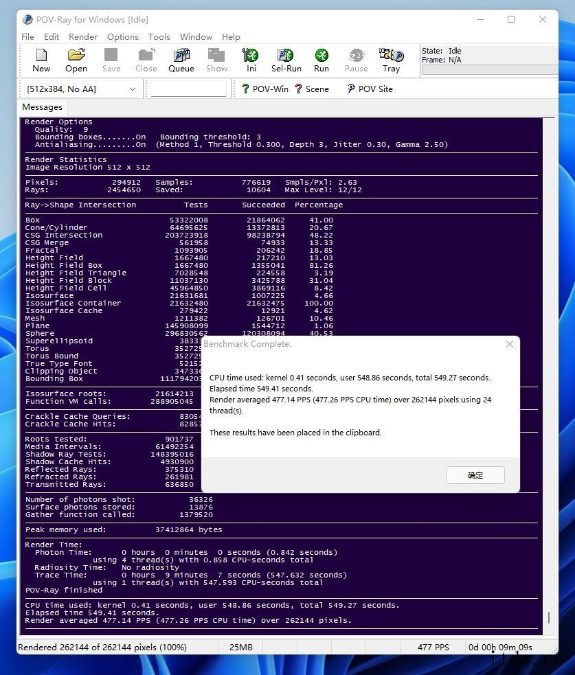Image resolution: width=575 pixels, height=675 pixels.
Task: Click the Save toolbar icon
Action: 111,60
